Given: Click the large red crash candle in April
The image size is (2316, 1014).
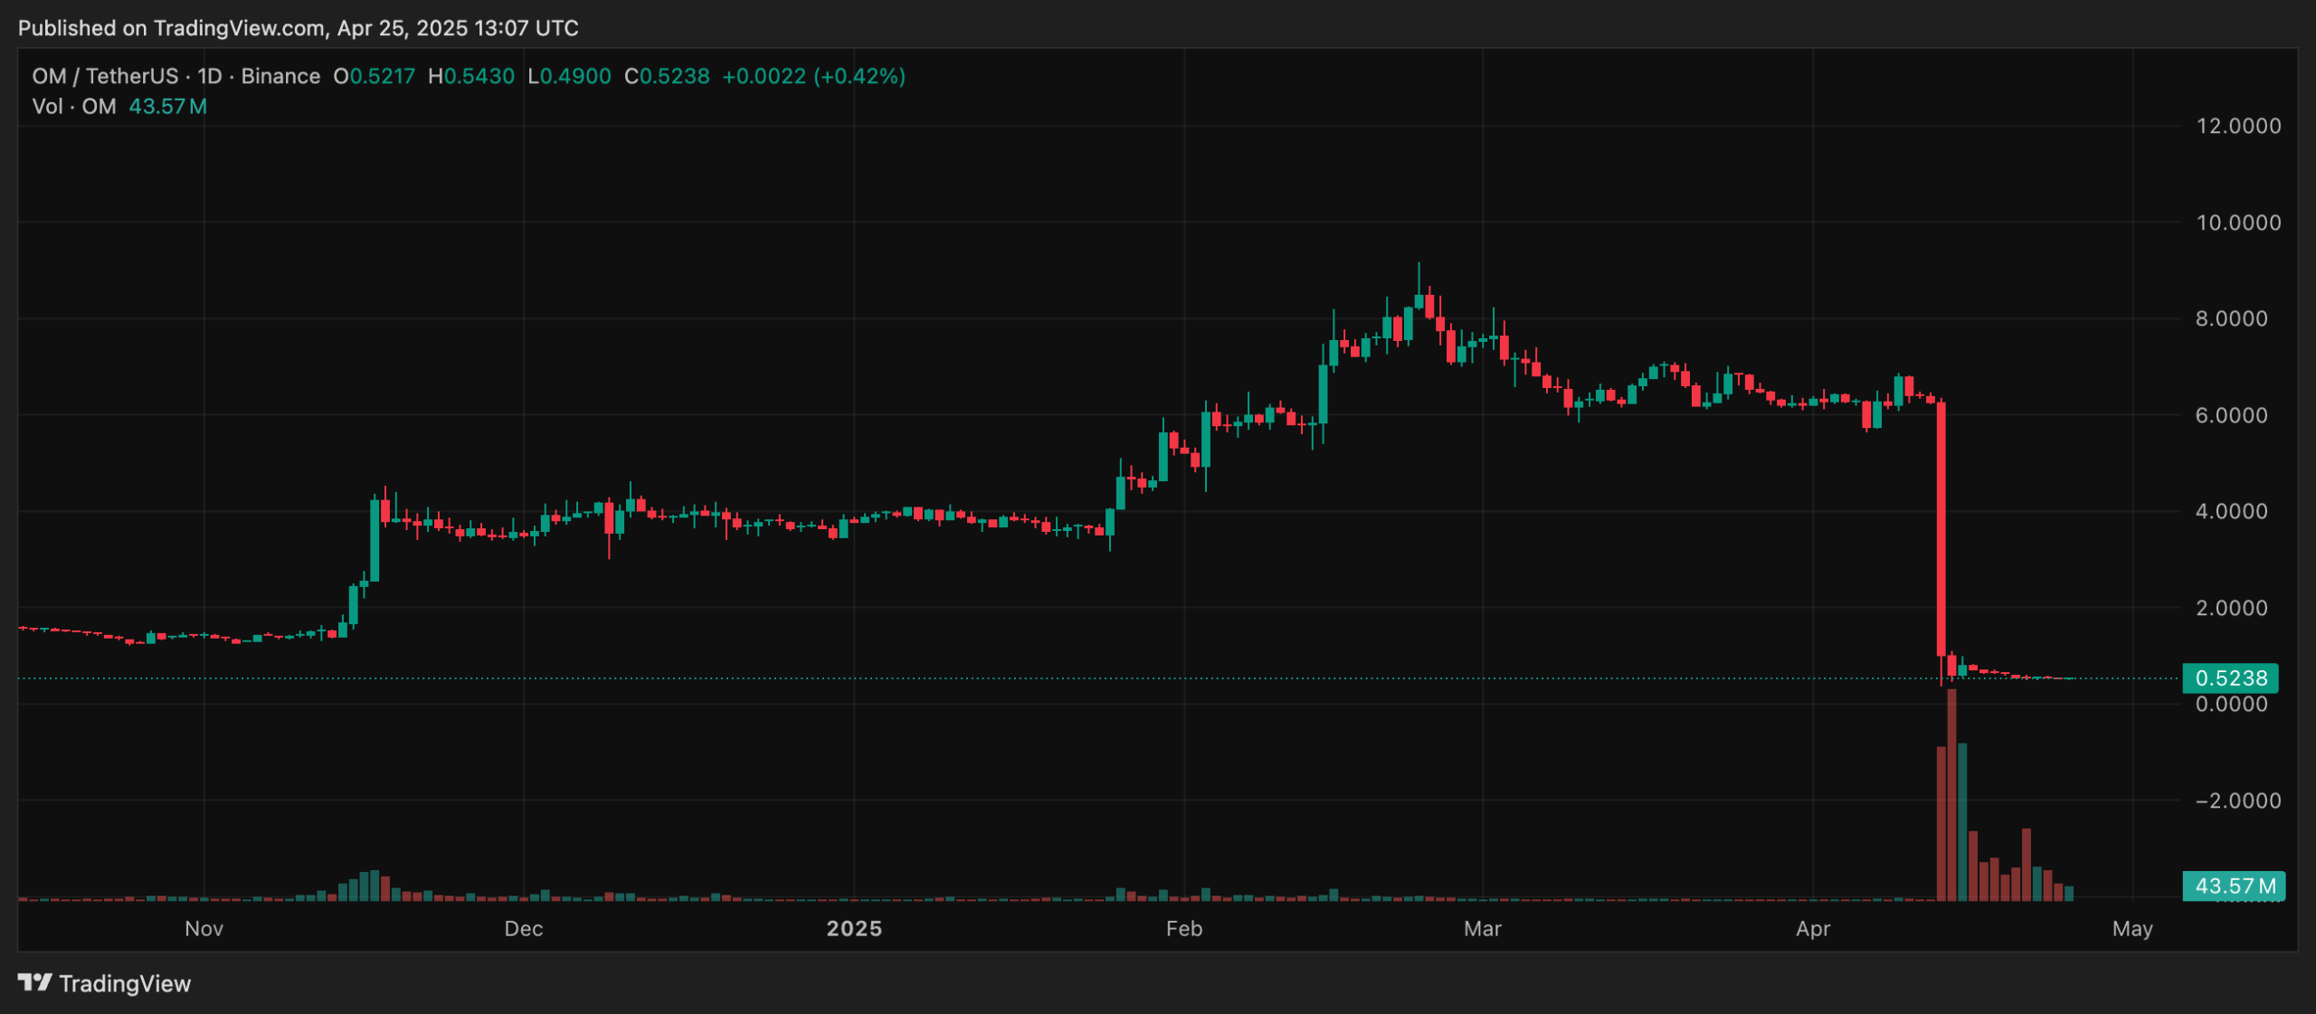Looking at the screenshot, I should click(1941, 529).
